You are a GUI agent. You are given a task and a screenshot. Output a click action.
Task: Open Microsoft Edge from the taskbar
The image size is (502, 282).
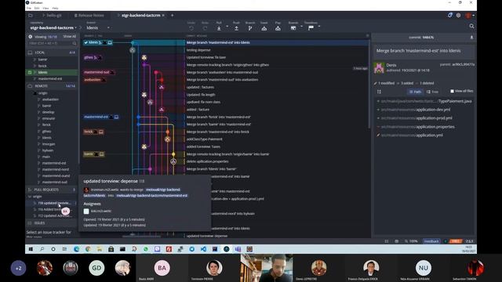pos(76,249)
